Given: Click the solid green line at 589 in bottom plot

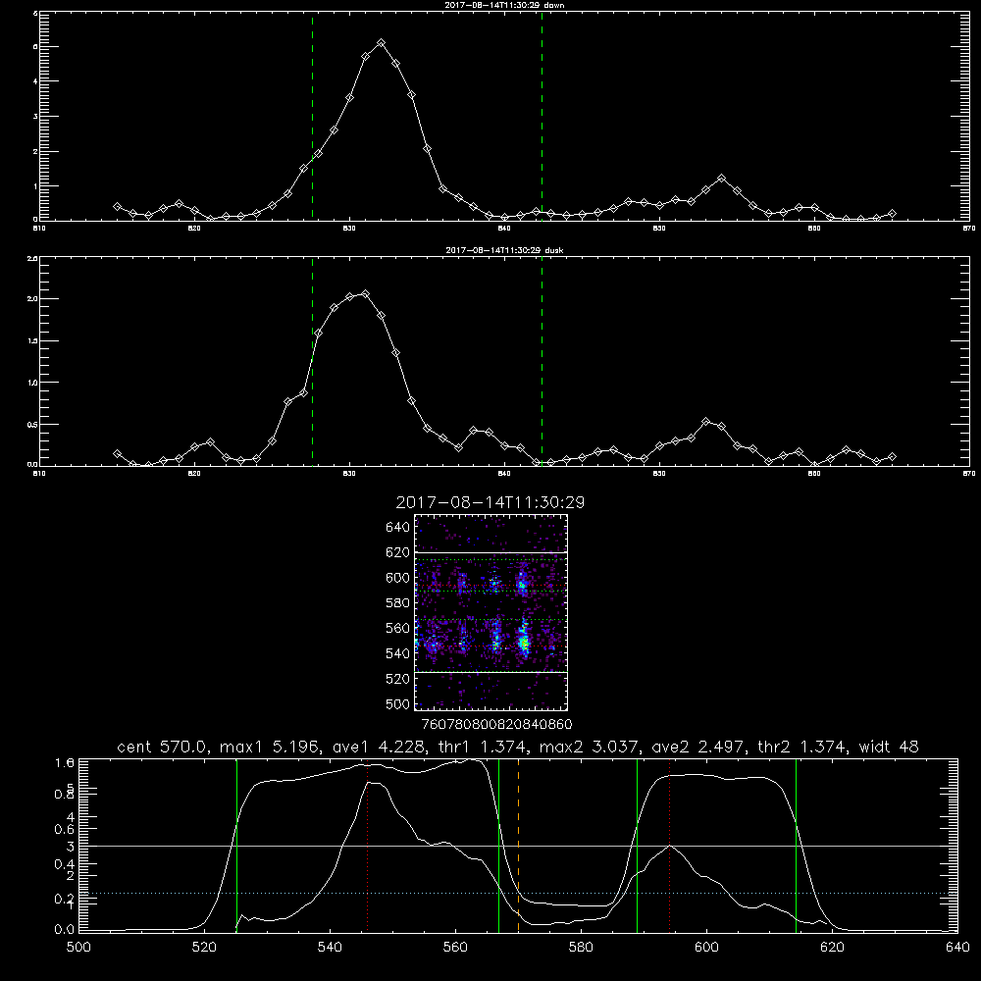Looking at the screenshot, I should click(637, 846).
